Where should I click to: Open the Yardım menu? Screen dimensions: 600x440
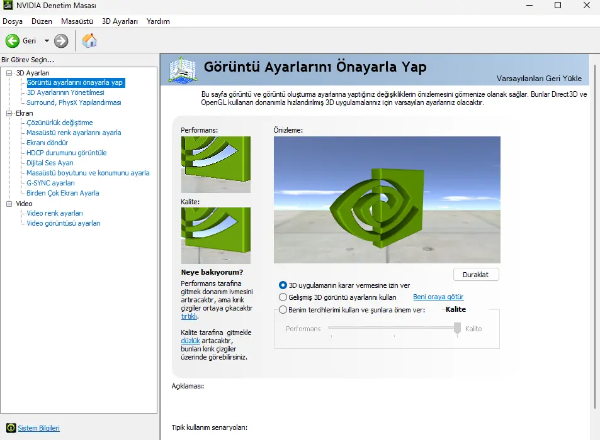tap(158, 21)
